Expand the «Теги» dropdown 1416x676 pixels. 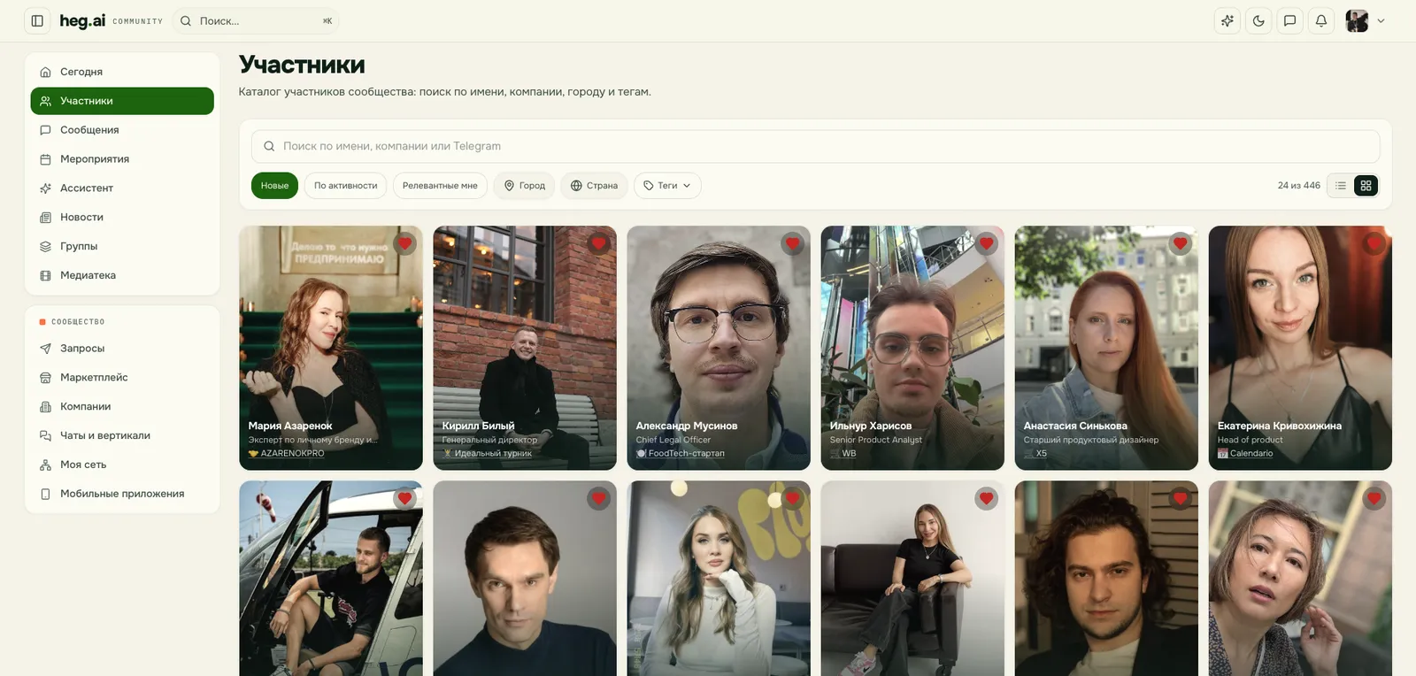[667, 186]
